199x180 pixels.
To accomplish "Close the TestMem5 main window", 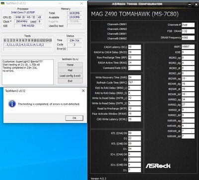I will click(82, 3).
